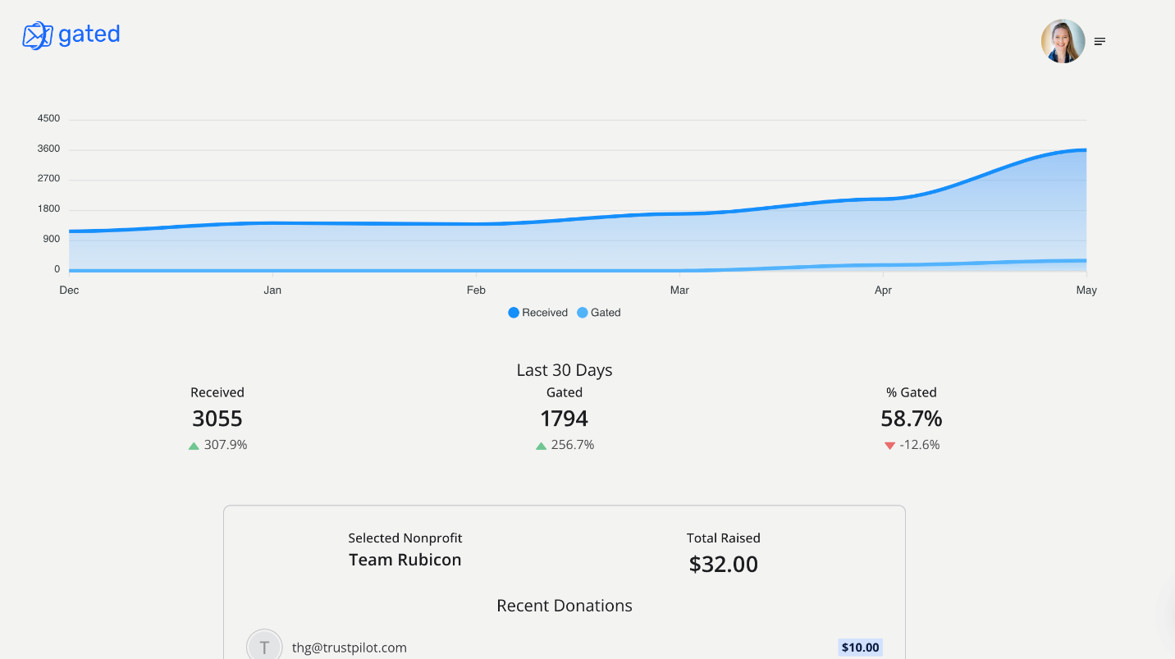Click the peak of the Received chart line

(x=1083, y=149)
